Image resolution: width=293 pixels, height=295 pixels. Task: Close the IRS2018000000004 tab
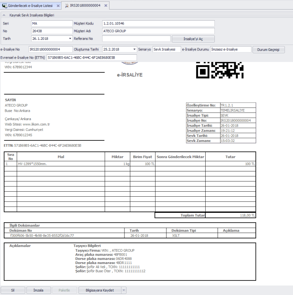[106, 6]
